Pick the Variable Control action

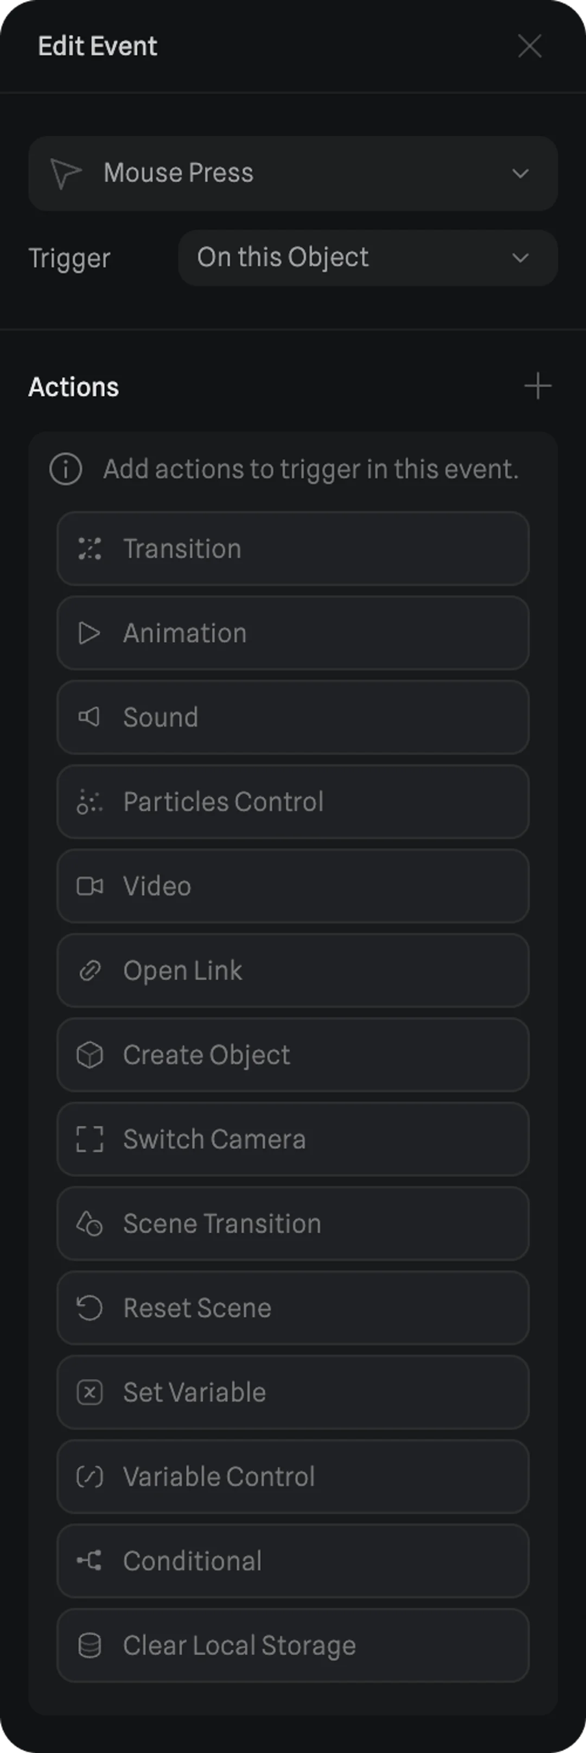tap(292, 1477)
